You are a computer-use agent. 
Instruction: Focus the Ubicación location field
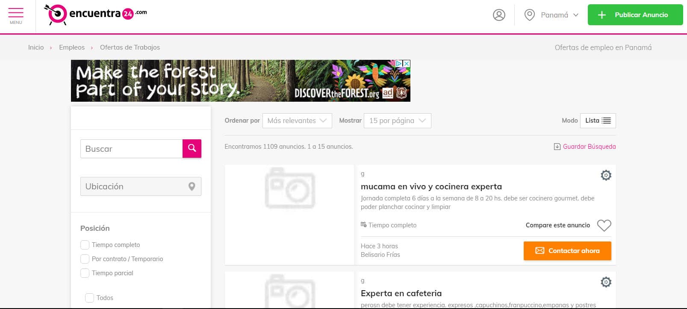(x=141, y=186)
